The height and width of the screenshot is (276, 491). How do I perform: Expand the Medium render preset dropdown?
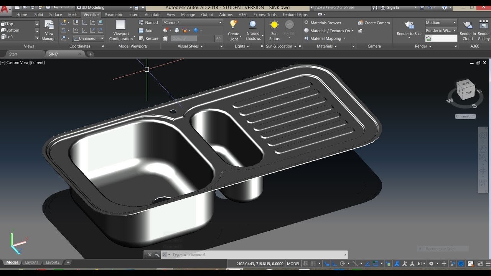click(441, 23)
